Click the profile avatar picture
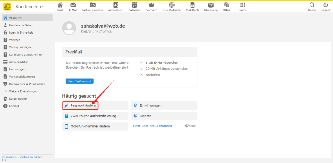This screenshot has height=163, width=333. point(69,28)
